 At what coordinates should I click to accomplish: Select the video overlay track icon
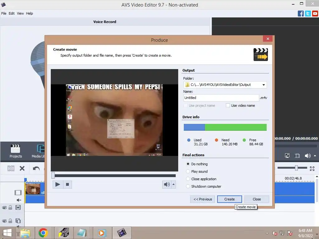tap(18, 221)
